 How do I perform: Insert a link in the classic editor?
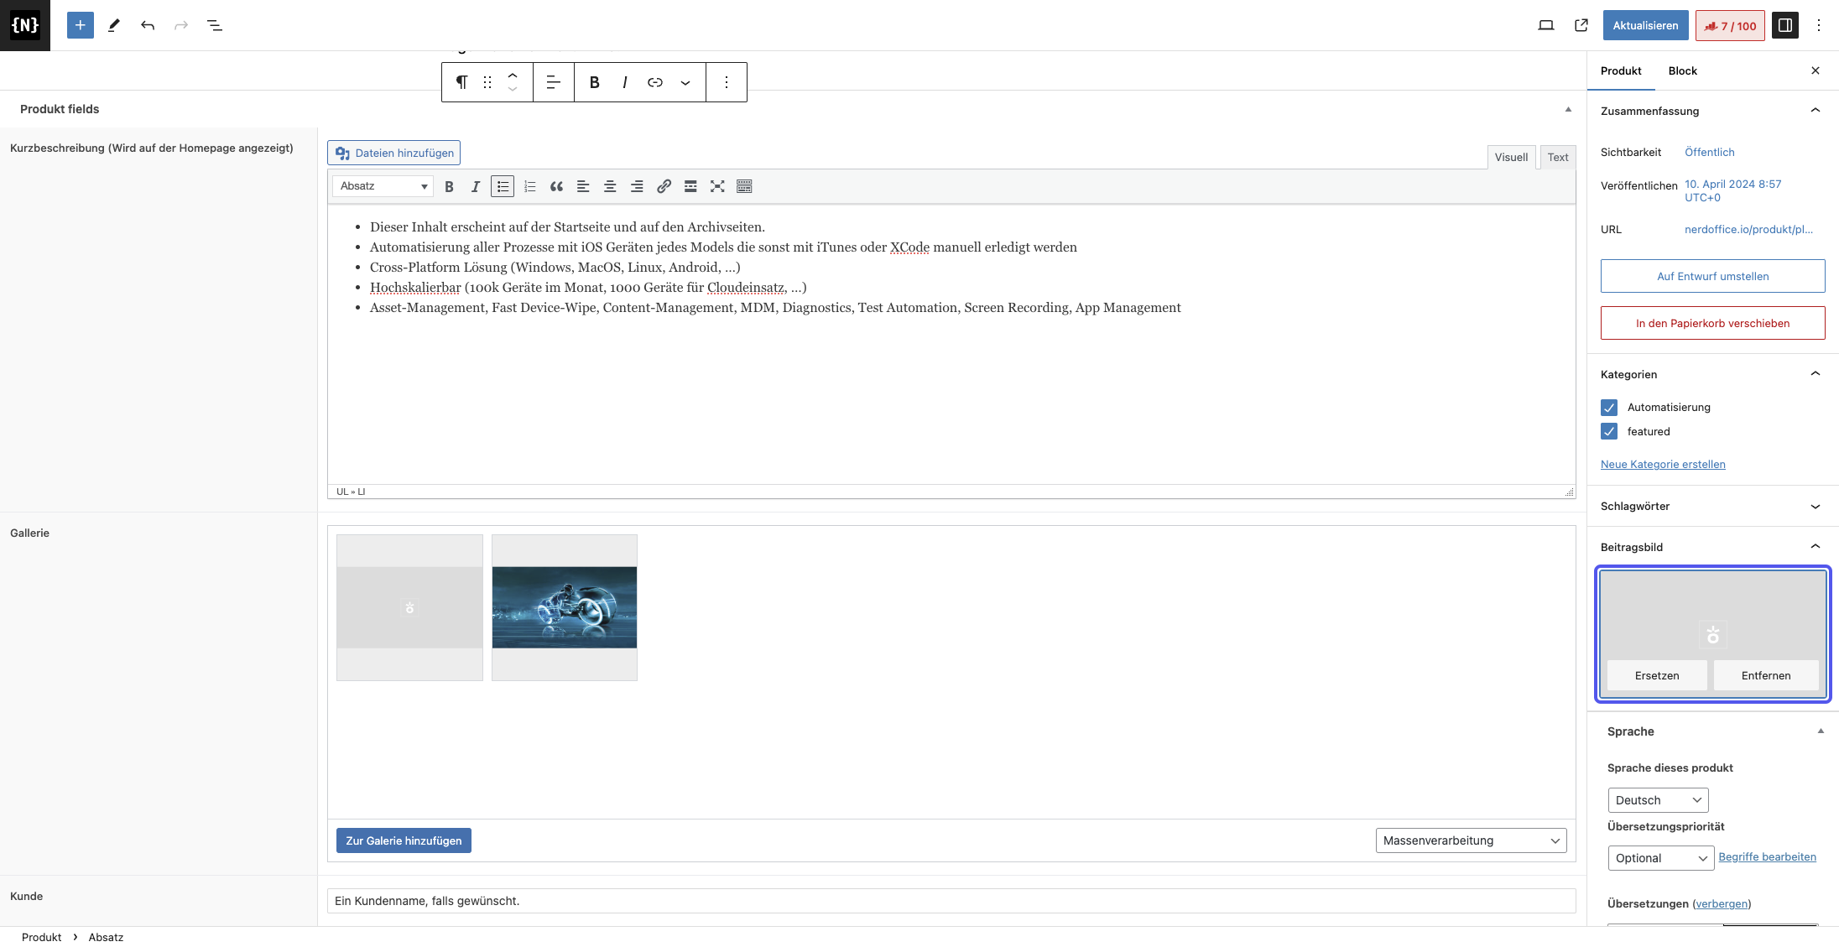pyautogui.click(x=664, y=186)
